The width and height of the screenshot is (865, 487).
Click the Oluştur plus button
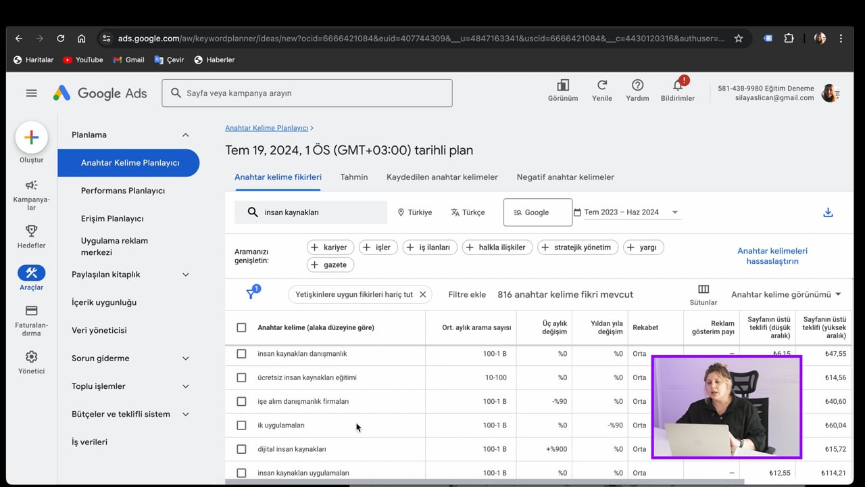point(32,138)
